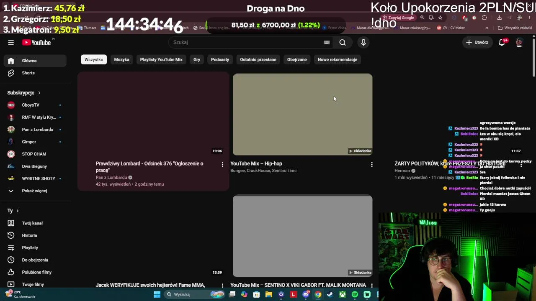
Task: Open the WYBITNE SHOTY subscription channel
Action: click(35, 179)
